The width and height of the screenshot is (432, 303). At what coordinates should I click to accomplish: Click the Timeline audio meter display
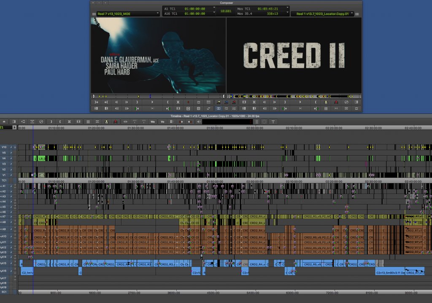click(x=227, y=122)
